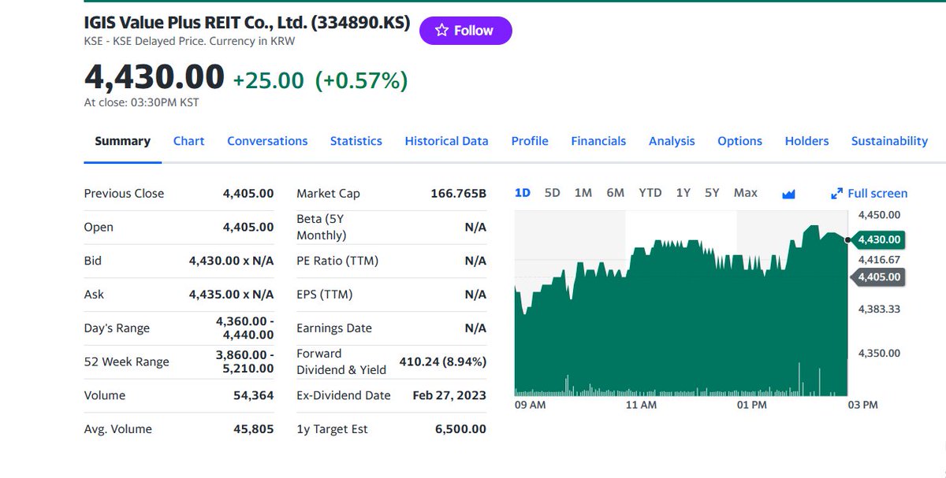Click the EPS (TTM) label

(x=324, y=295)
